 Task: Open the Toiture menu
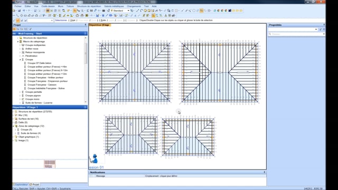[x=70, y=6]
